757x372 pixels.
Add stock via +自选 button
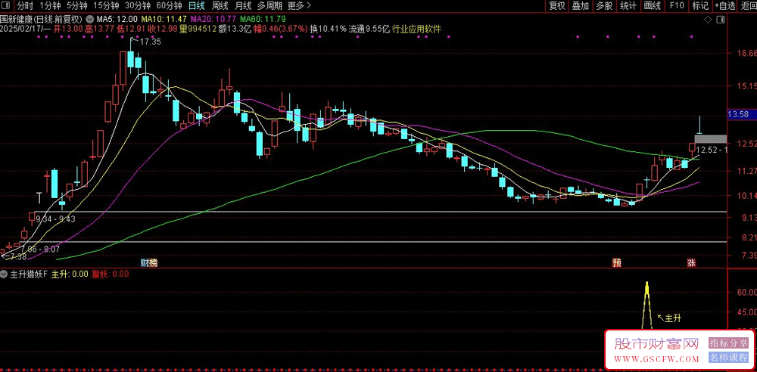725,6
